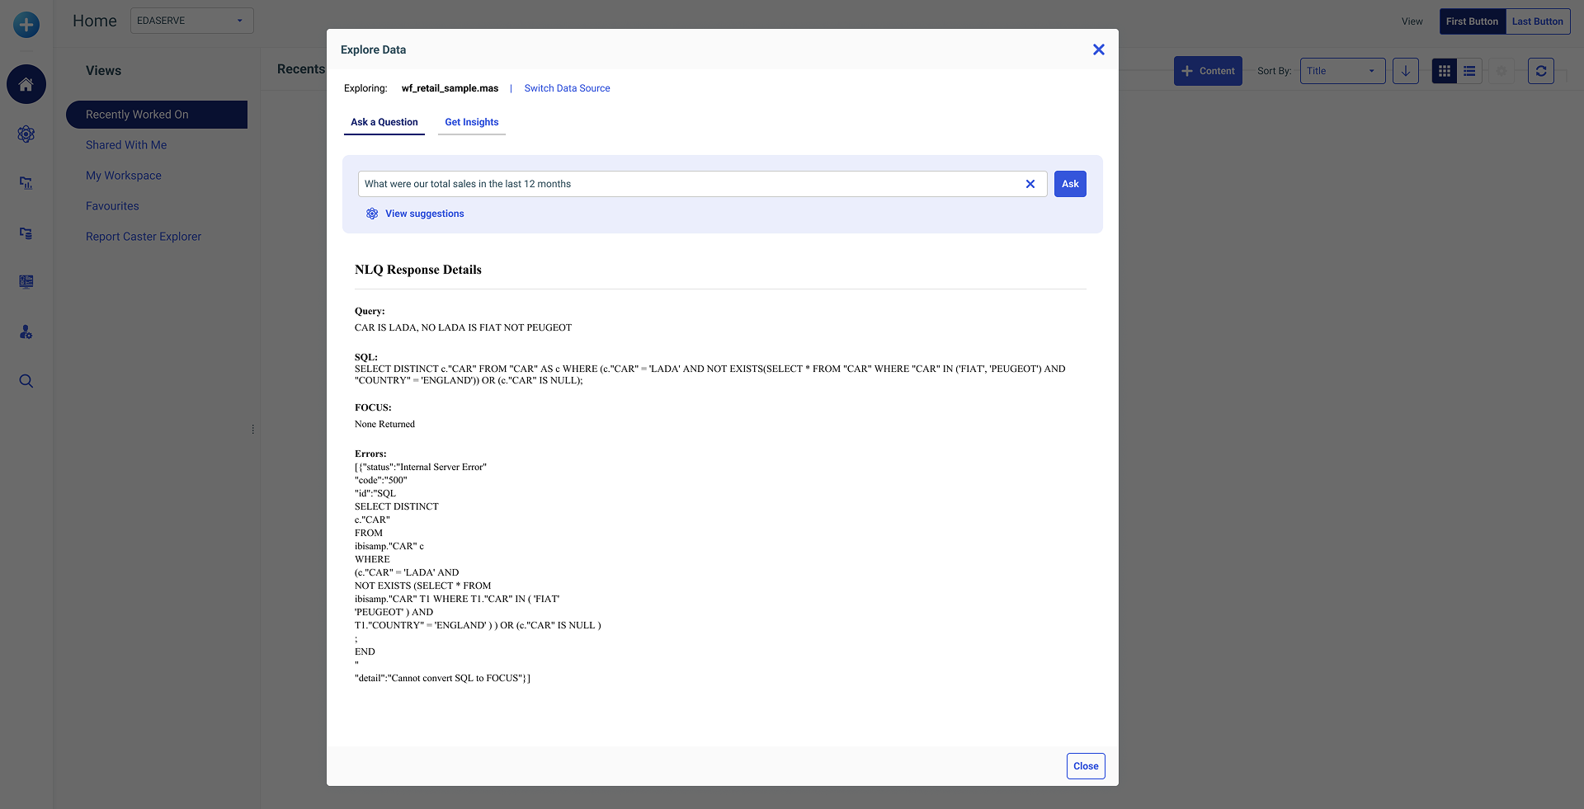Click the disabled settings icon near refresh
The image size is (1584, 809).
(1502, 71)
